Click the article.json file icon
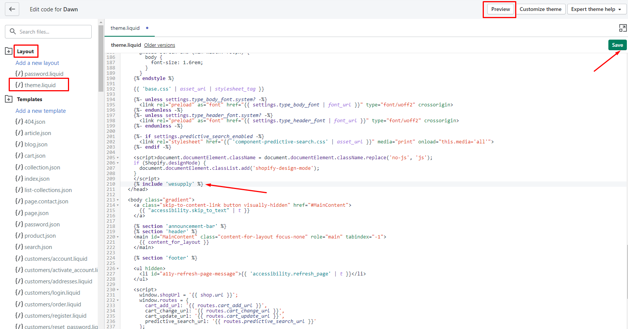This screenshot has width=628, height=329. (x=19, y=133)
